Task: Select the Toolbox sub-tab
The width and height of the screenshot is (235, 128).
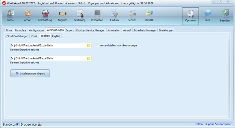Action: pyautogui.click(x=45, y=36)
